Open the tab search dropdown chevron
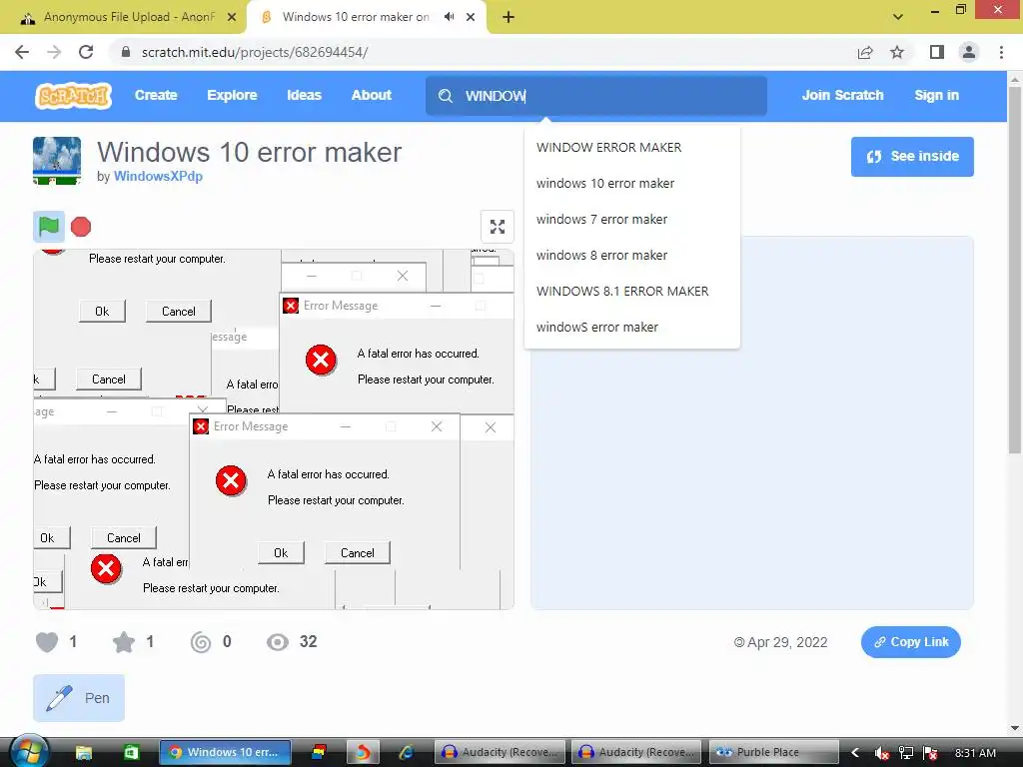 click(x=898, y=16)
